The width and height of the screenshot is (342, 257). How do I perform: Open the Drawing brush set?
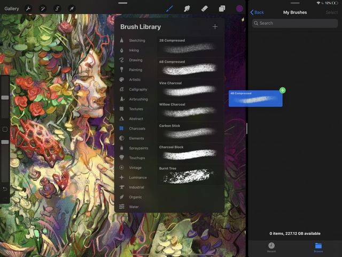coord(136,60)
